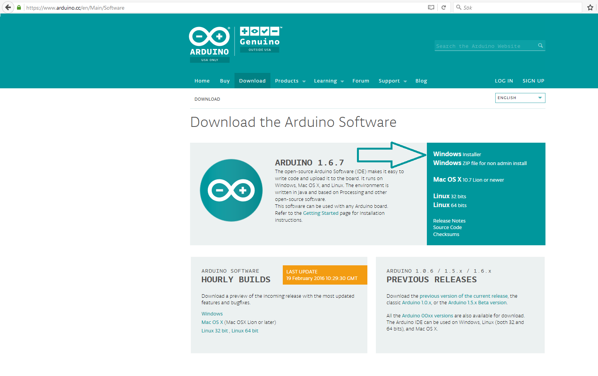Expand the Support menu
Image resolution: width=598 pixels, height=376 pixels.
pos(392,81)
